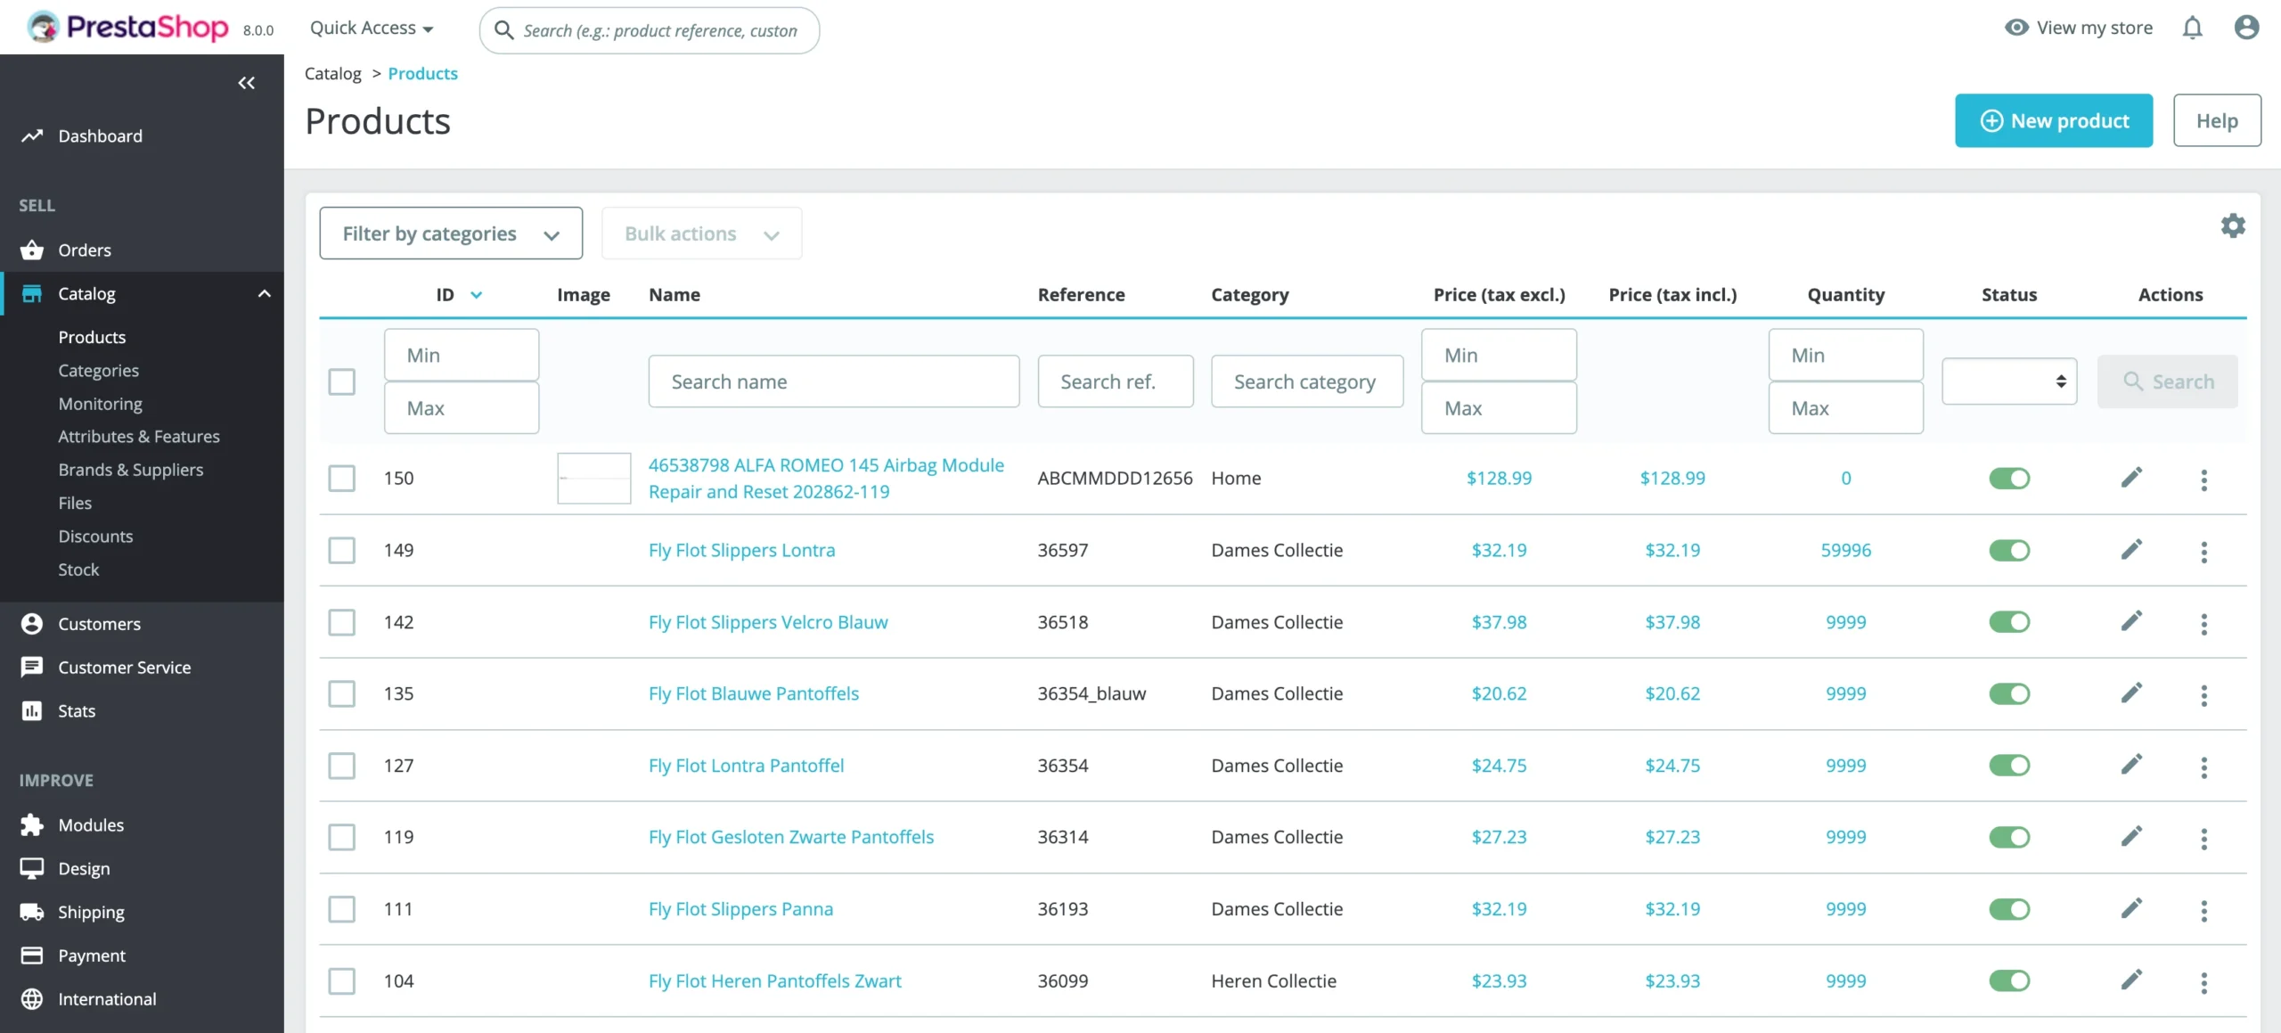
Task: Open more actions menu for product 149
Action: coord(2204,552)
